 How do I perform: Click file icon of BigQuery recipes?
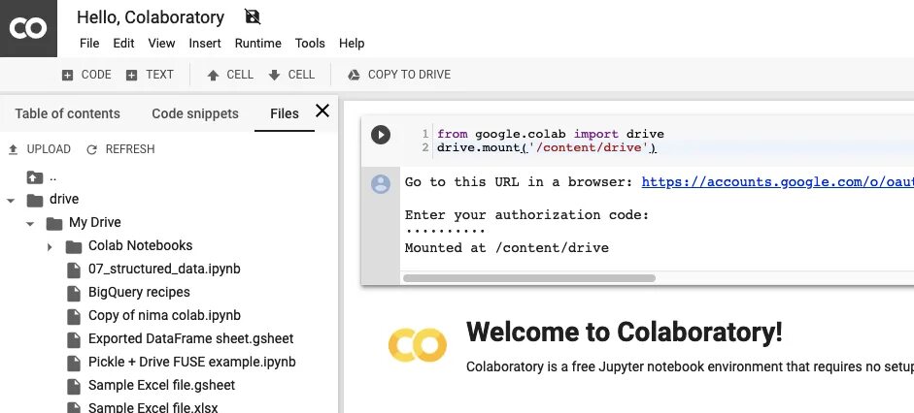74,293
